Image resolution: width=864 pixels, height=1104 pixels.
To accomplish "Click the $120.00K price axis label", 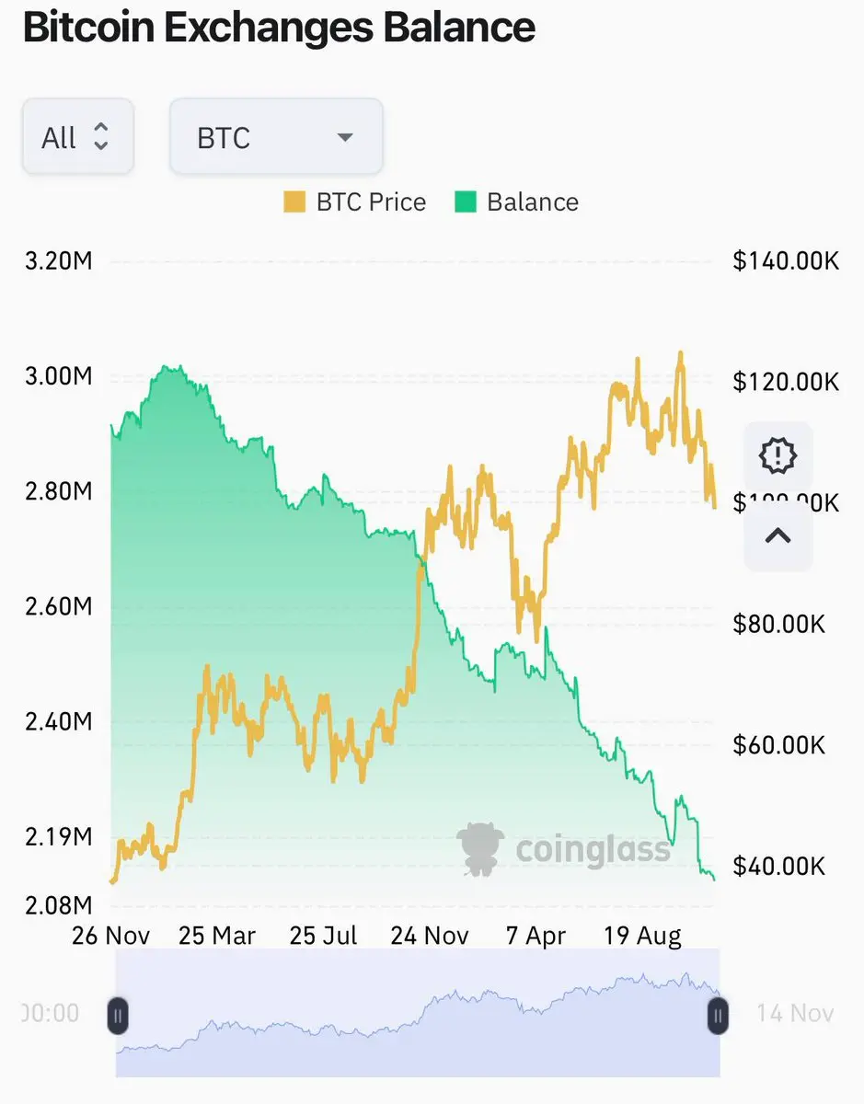I will pos(786,381).
